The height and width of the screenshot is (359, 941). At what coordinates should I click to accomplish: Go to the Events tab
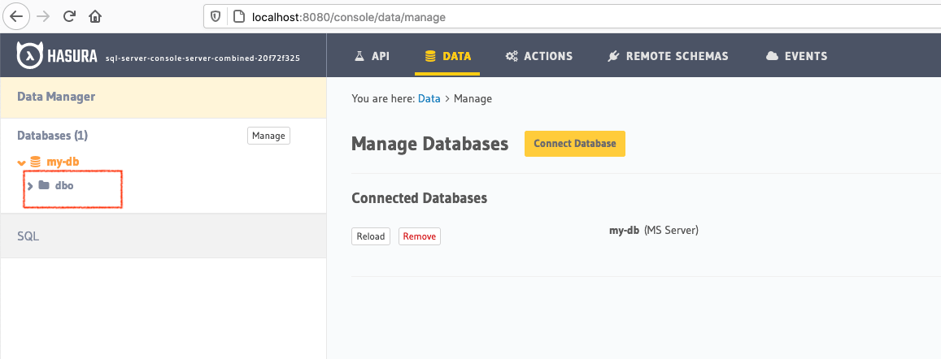pos(796,56)
